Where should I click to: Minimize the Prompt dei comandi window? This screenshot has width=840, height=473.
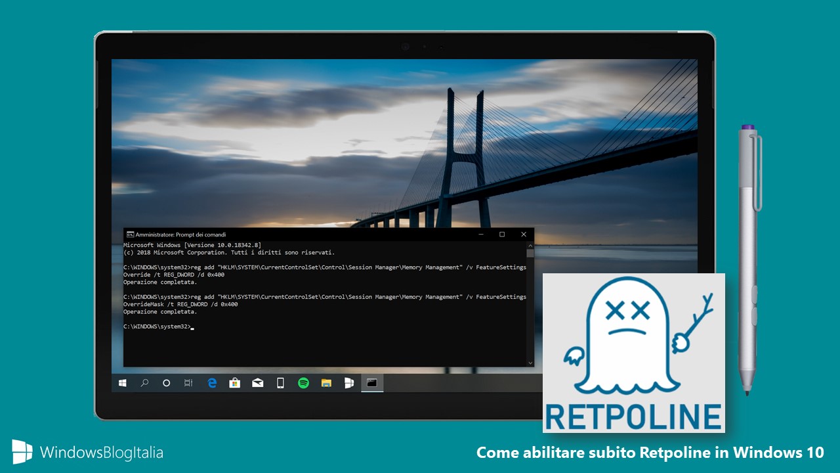pyautogui.click(x=480, y=235)
